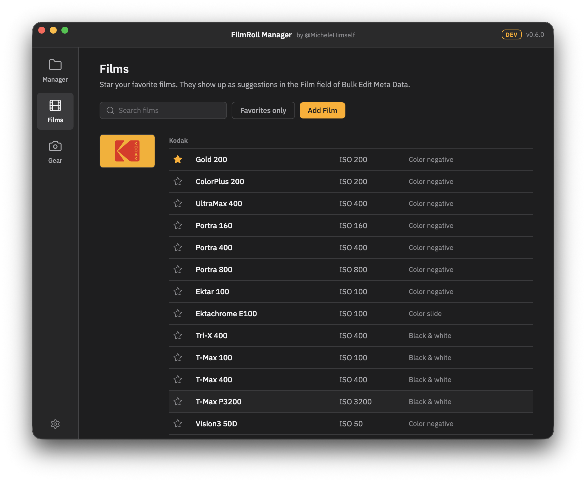Focus the Search films field
This screenshot has height=482, width=586.
tap(163, 110)
